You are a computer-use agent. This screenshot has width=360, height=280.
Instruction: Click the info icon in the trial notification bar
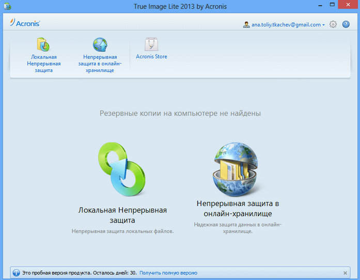click(x=16, y=273)
